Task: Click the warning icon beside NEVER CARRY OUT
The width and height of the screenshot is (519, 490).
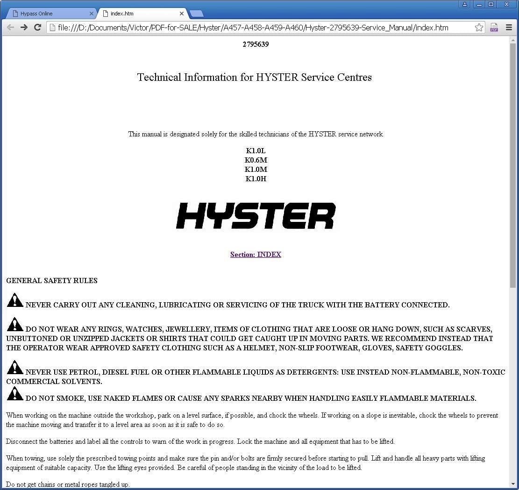Action: pyautogui.click(x=15, y=300)
